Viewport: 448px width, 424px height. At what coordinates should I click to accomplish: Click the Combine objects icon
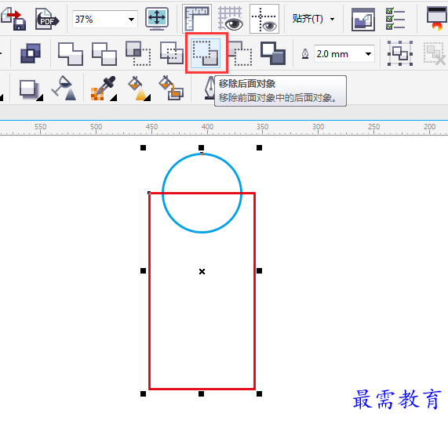[x=31, y=53]
